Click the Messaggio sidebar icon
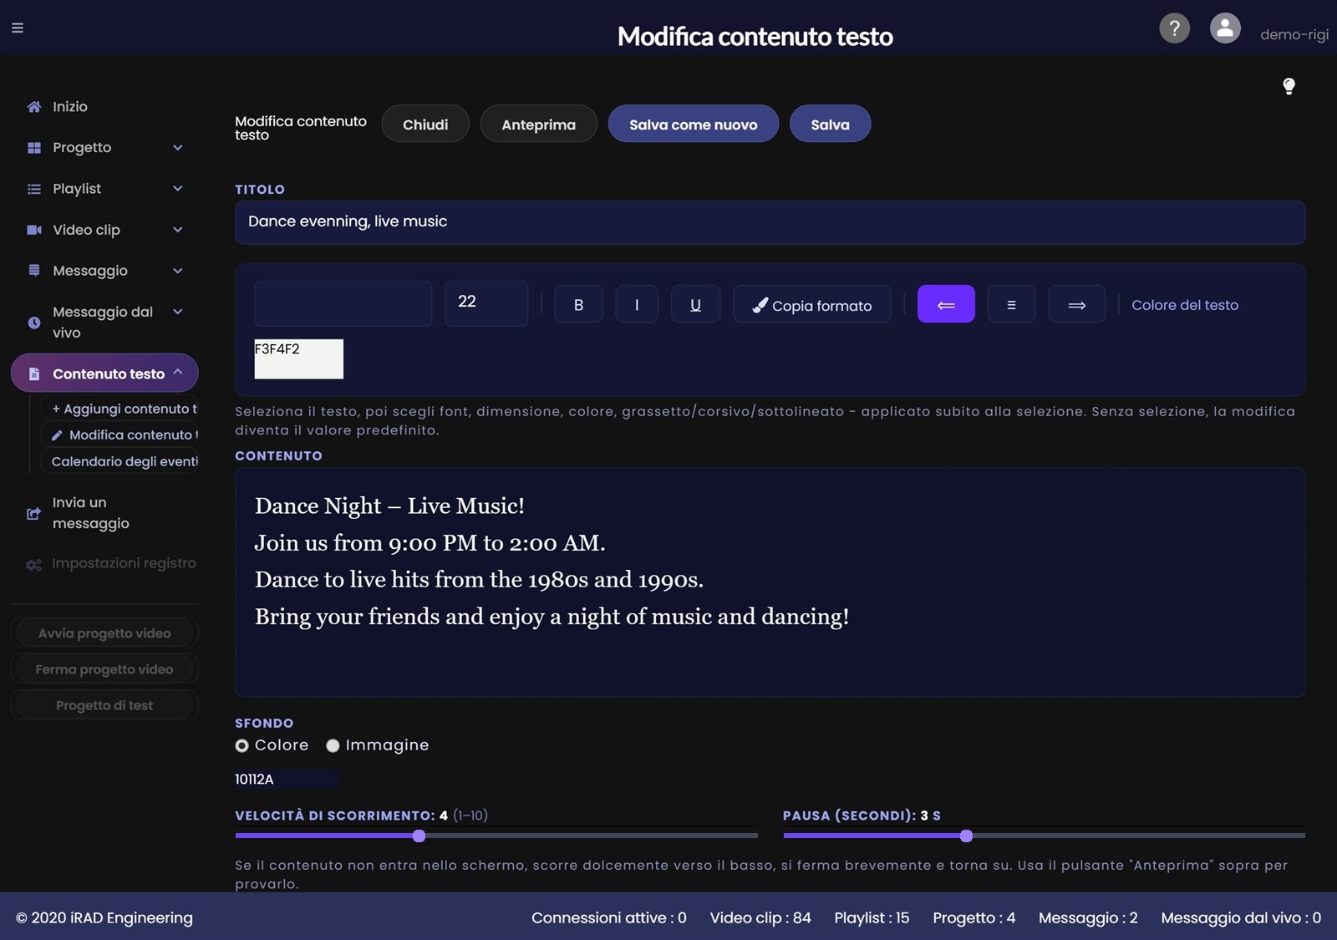1337x940 pixels. [34, 271]
